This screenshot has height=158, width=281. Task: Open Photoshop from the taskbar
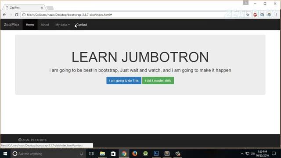tap(156, 154)
